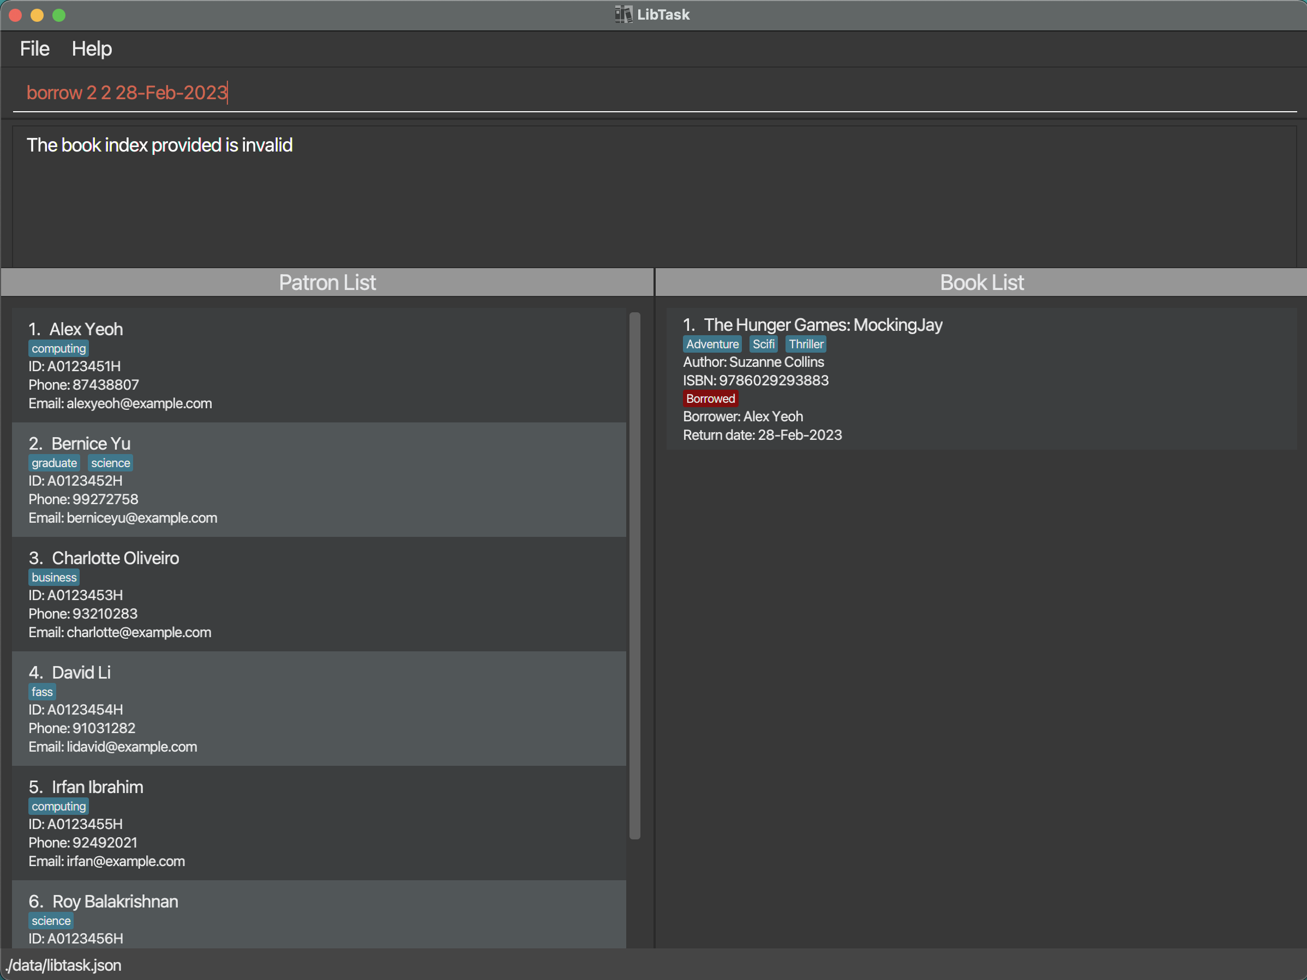Viewport: 1307px width, 980px height.
Task: Select the Bernice Yu patron entry
Action: point(319,480)
